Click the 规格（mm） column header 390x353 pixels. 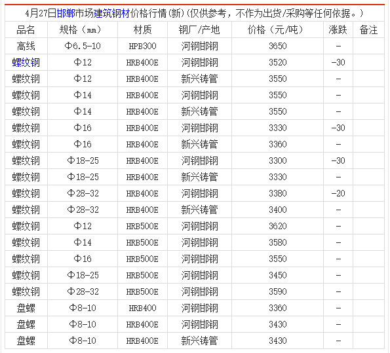pos(83,30)
